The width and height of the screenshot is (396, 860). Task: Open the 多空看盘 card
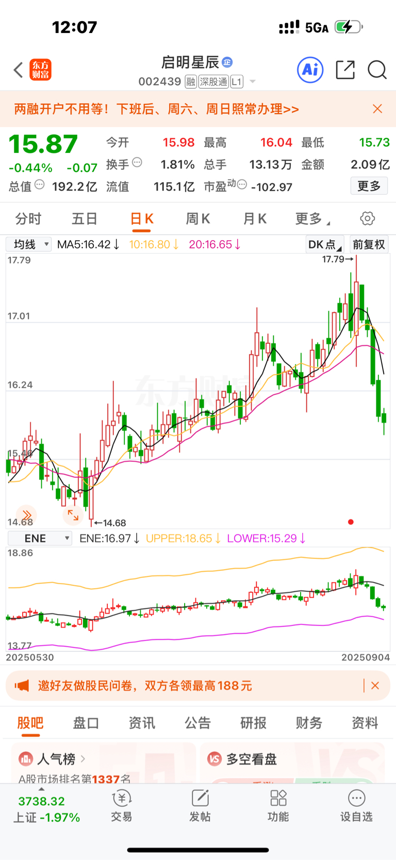click(x=292, y=763)
